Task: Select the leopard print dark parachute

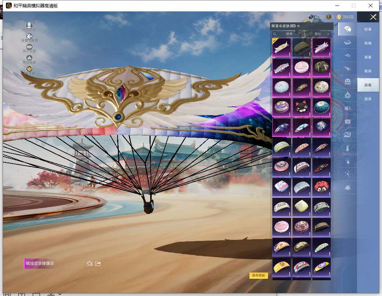Action: coord(322,227)
